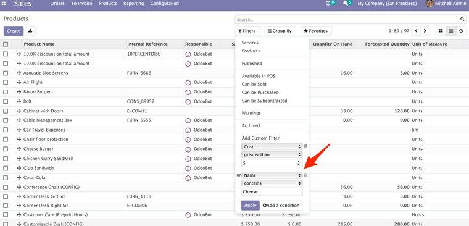Open the Reporting menu
The width and height of the screenshot is (469, 226).
click(133, 4)
